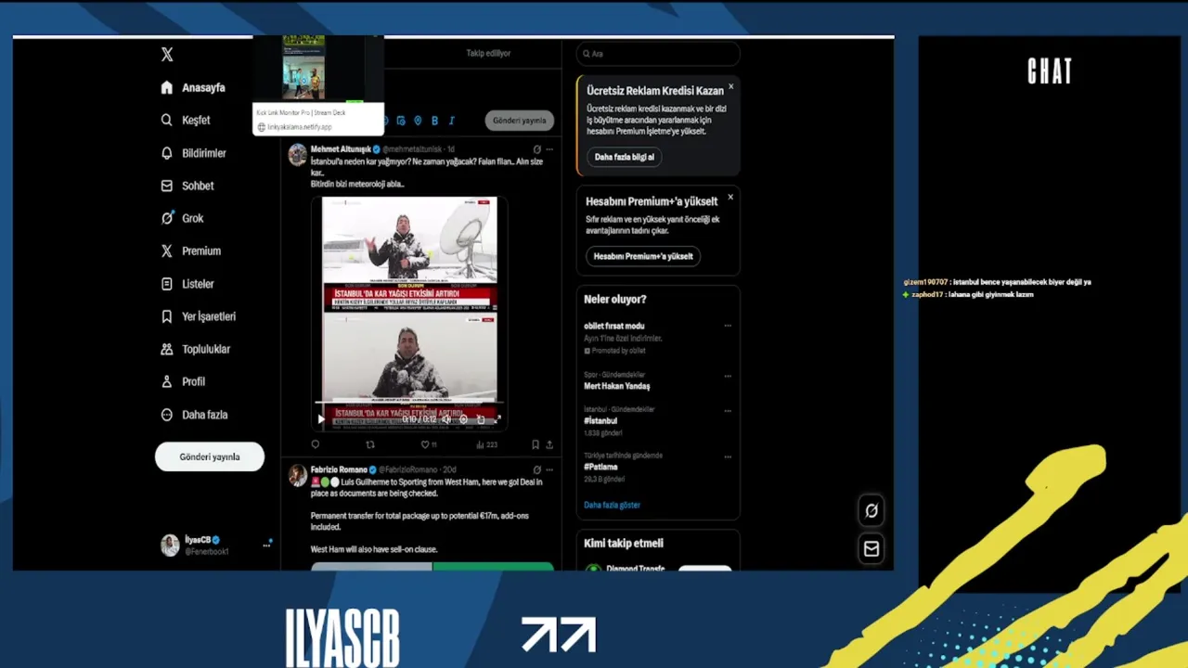Repost Mehmet Altunışık's post

(370, 444)
